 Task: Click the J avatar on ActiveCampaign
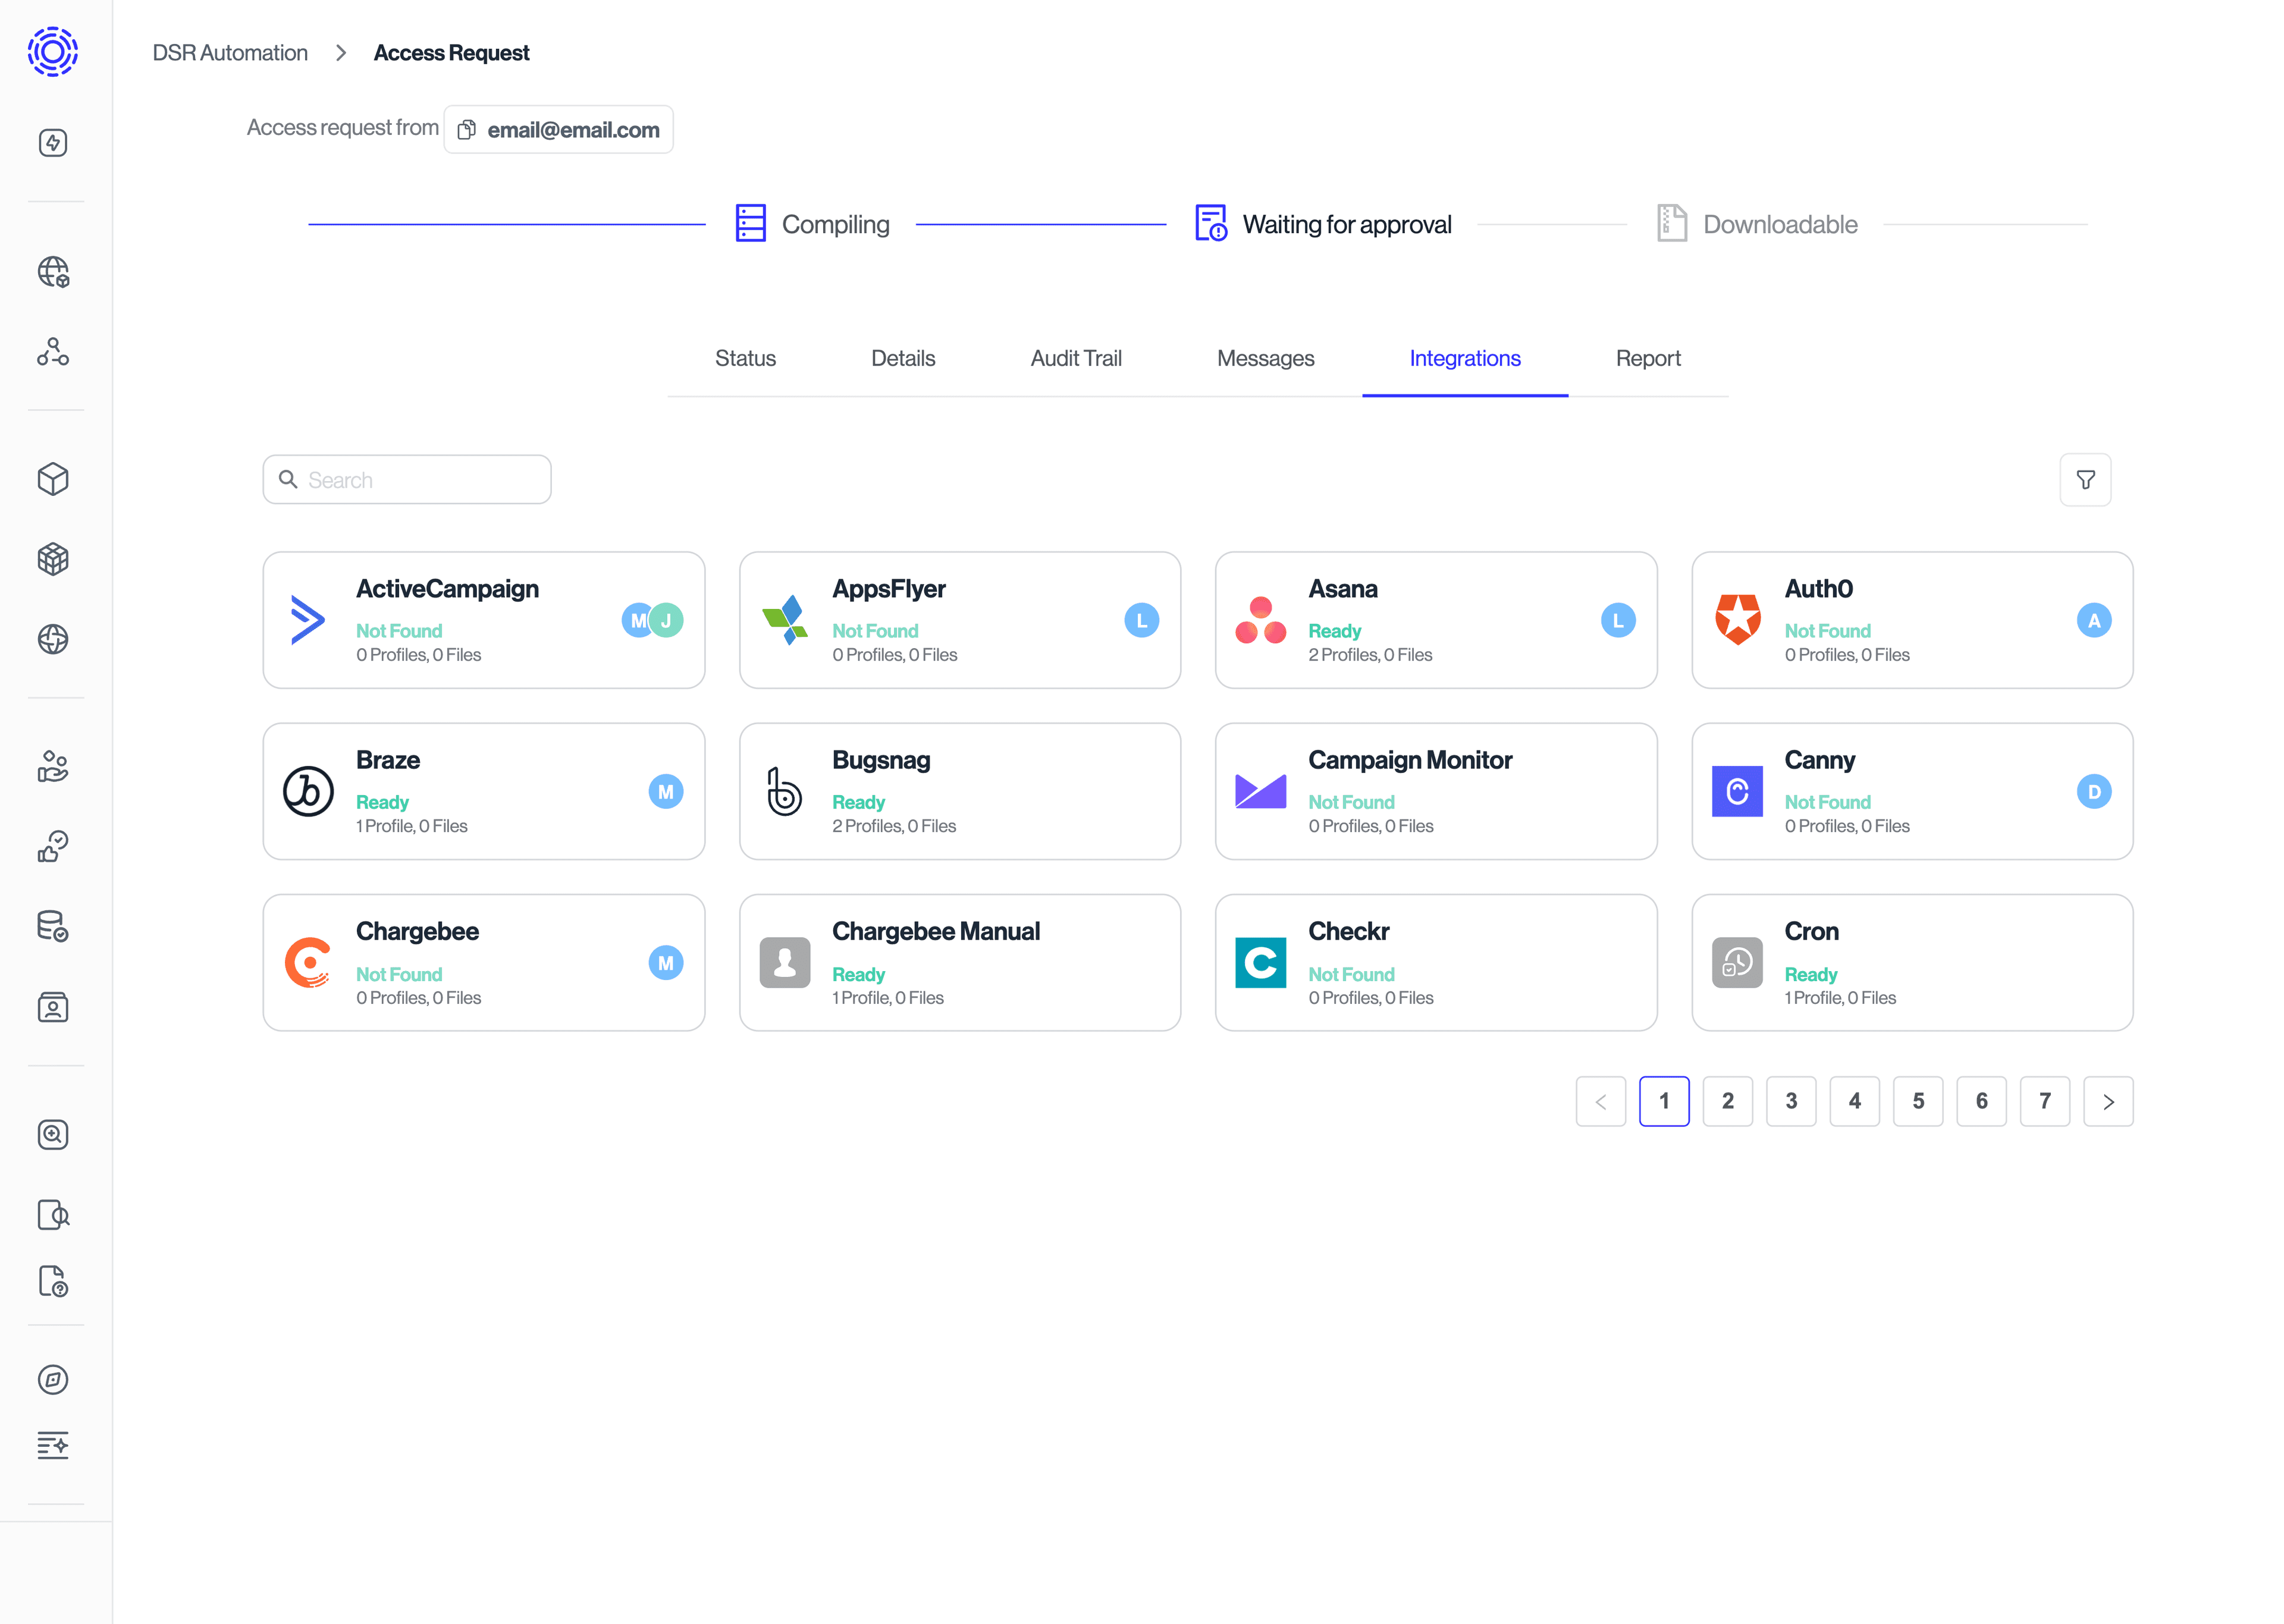(667, 620)
